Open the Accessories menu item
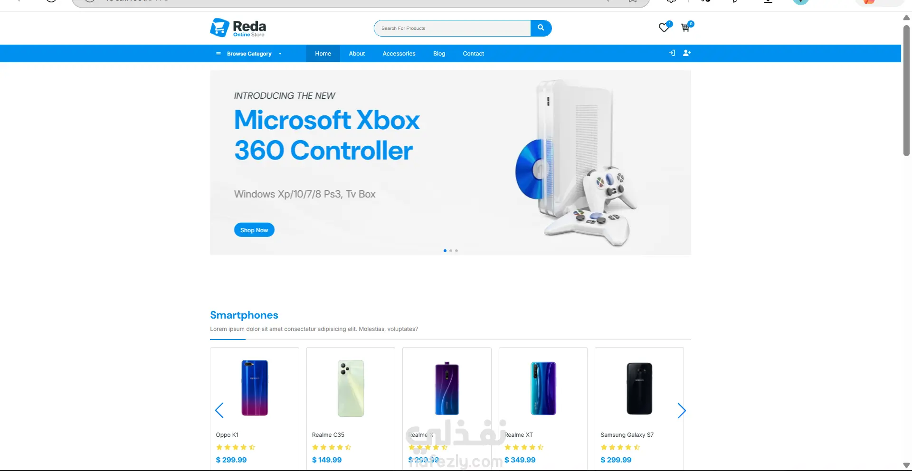The height and width of the screenshot is (471, 912). pos(399,54)
